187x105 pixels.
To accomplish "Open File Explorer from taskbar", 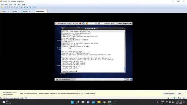I will [x=99, y=102].
